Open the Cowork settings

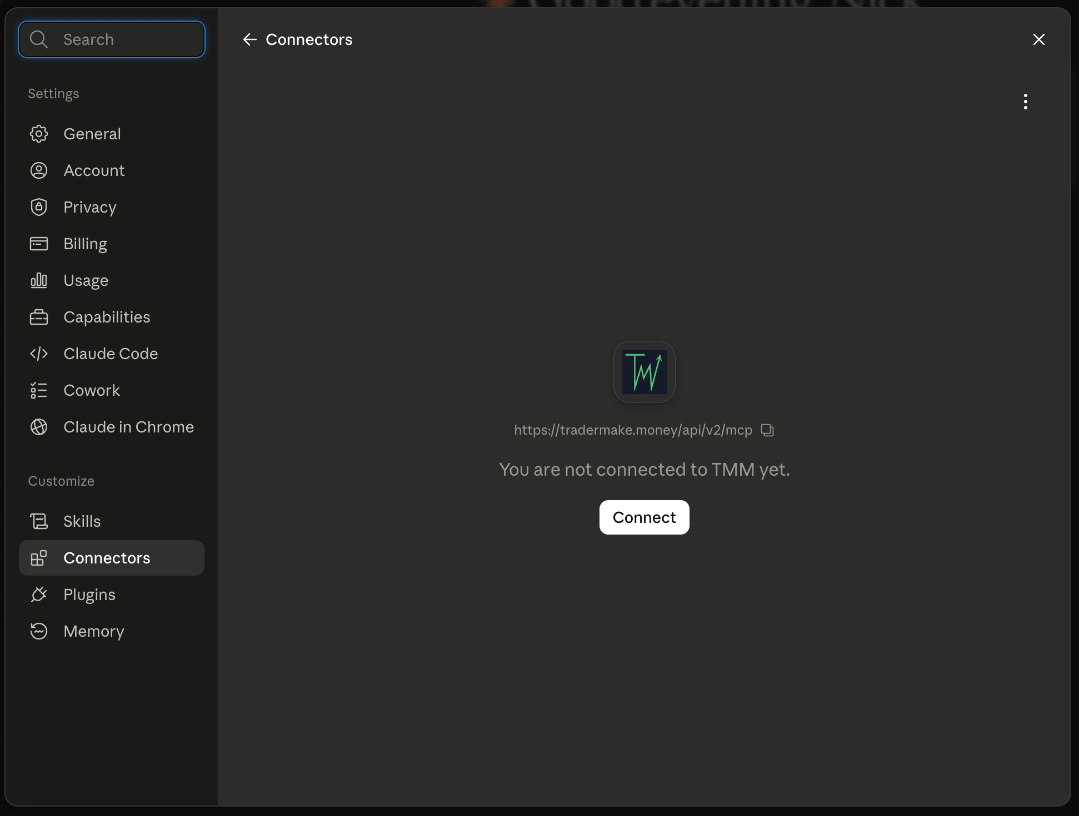(112, 390)
